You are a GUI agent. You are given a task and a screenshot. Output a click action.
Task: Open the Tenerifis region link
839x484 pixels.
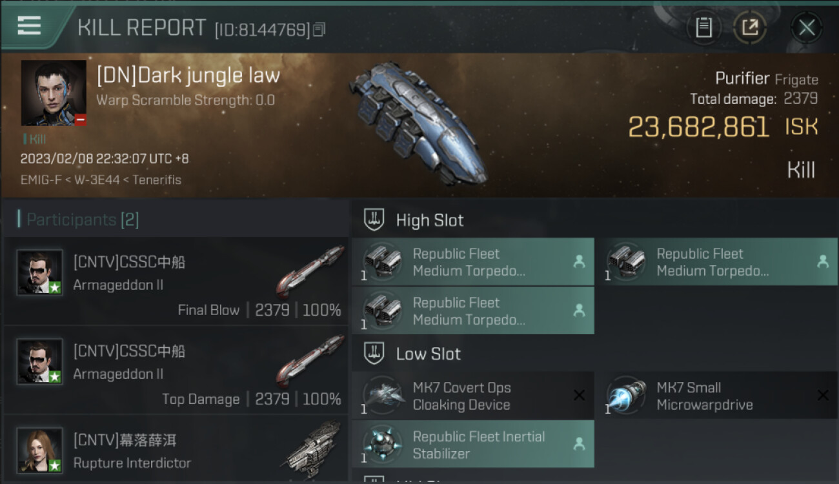157,180
